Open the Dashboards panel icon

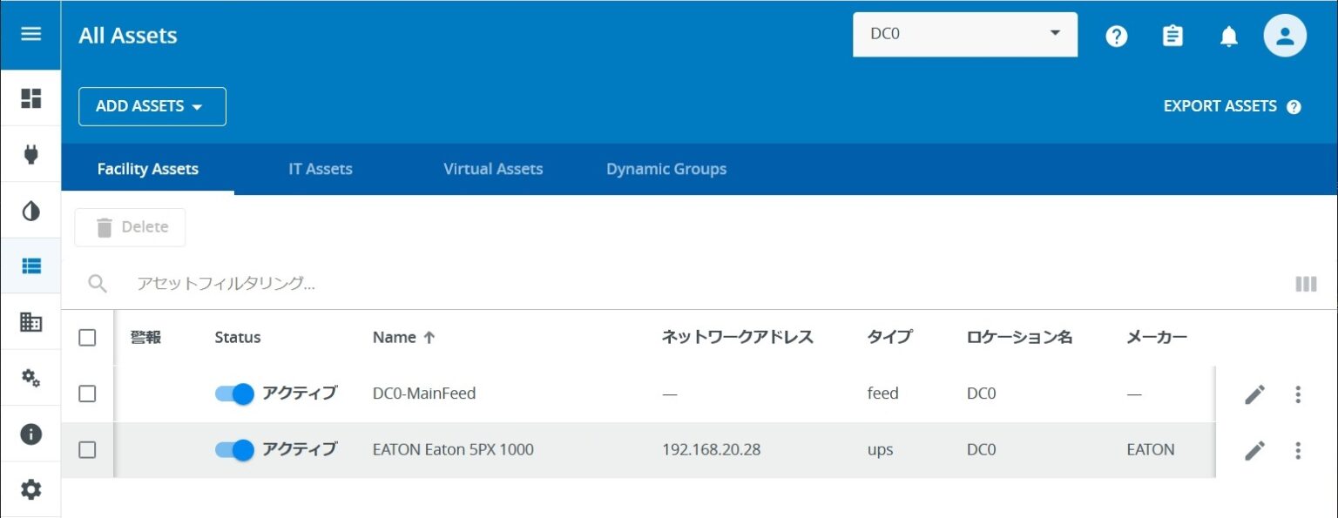pyautogui.click(x=31, y=99)
